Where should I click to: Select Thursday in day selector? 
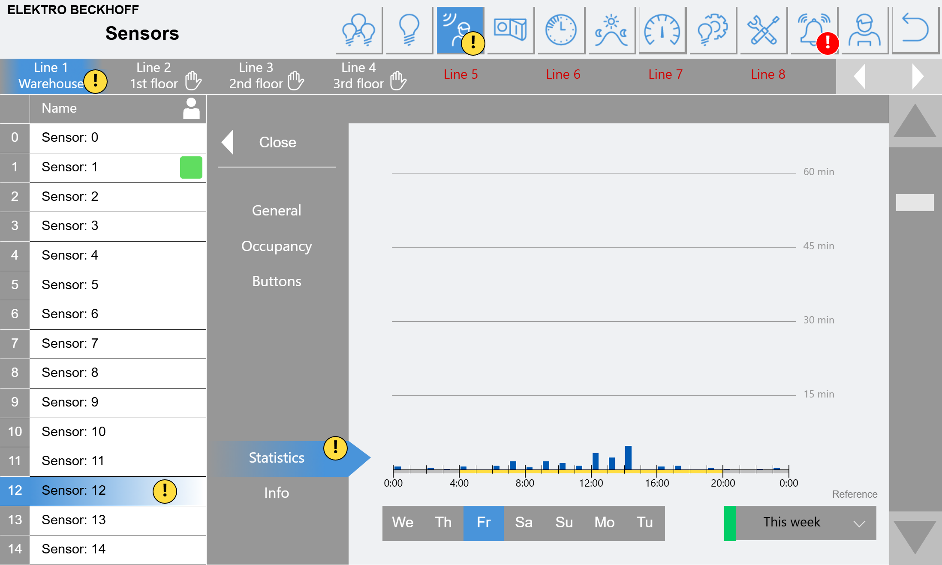point(443,523)
